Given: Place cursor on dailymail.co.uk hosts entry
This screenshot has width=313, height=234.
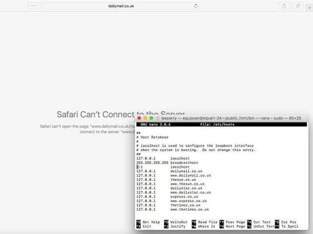Looking at the screenshot, I should pyautogui.click(x=186, y=171).
